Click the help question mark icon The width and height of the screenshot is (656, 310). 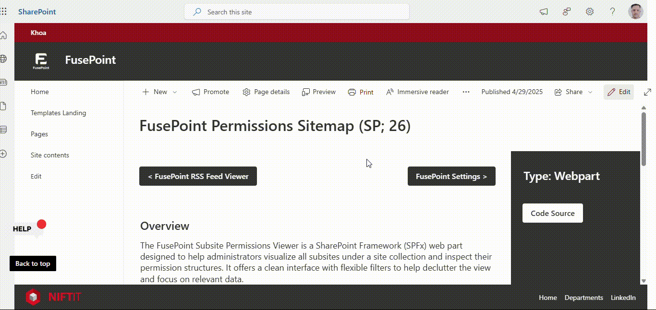tap(613, 12)
